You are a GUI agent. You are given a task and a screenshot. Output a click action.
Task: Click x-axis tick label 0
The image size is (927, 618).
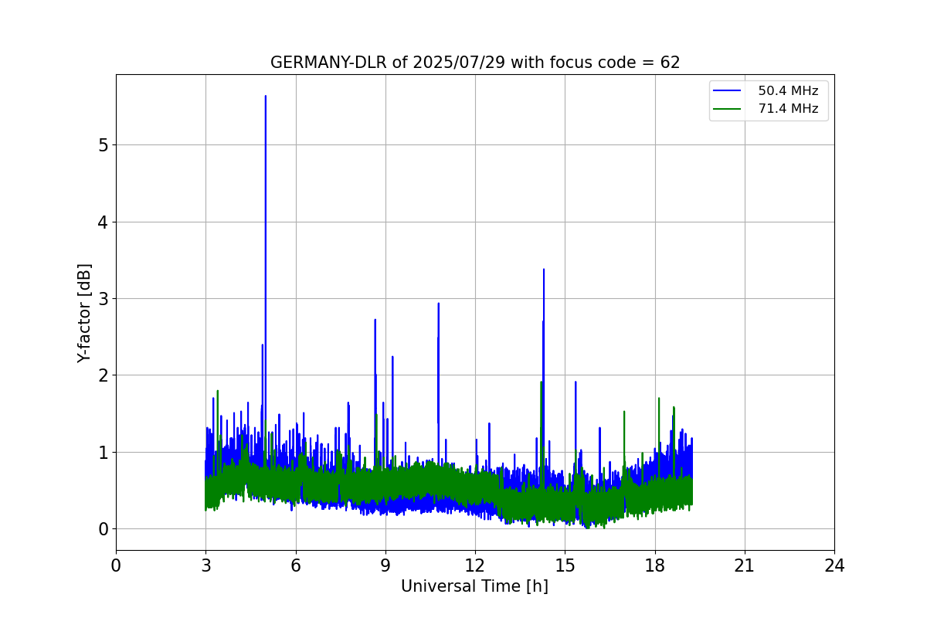[116, 565]
